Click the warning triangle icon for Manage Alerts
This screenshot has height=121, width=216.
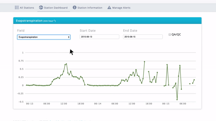(x=109, y=8)
